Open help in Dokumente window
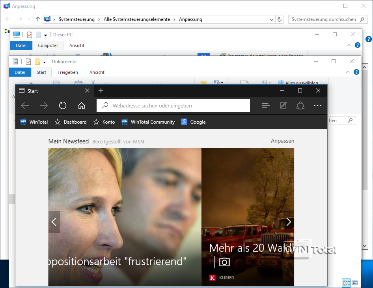This screenshot has height=288, width=373. 356,72
